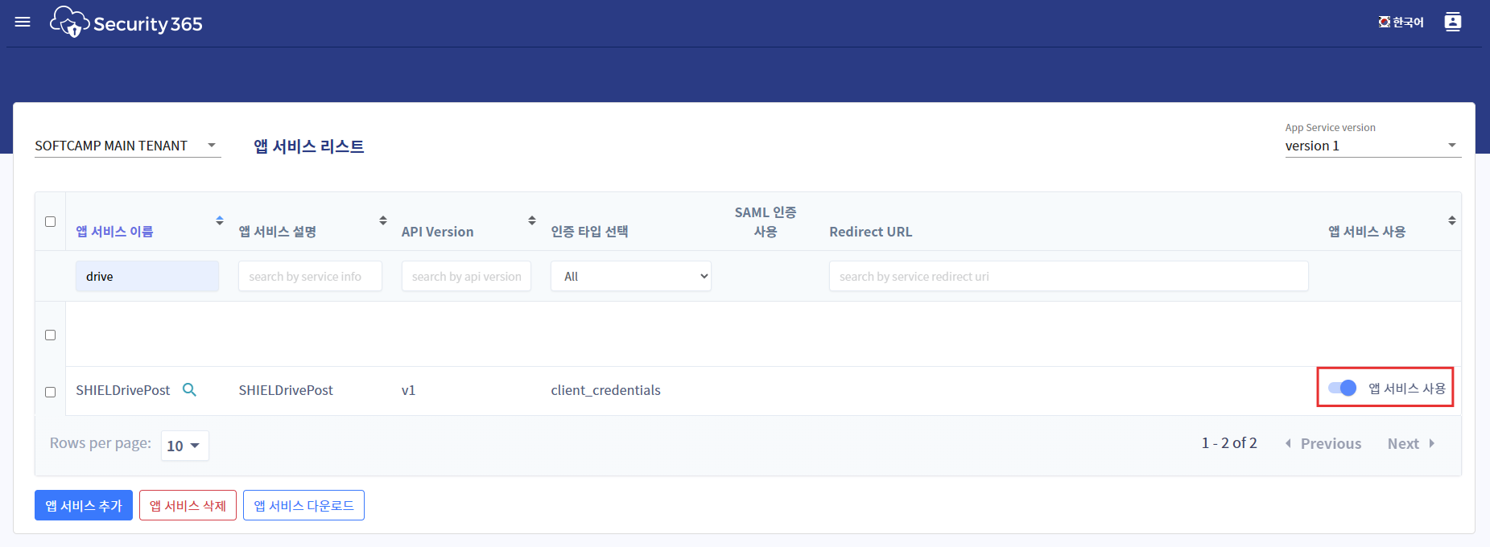Select the SHIELDrivePost row checkbox
The width and height of the screenshot is (1490, 547).
click(x=50, y=392)
